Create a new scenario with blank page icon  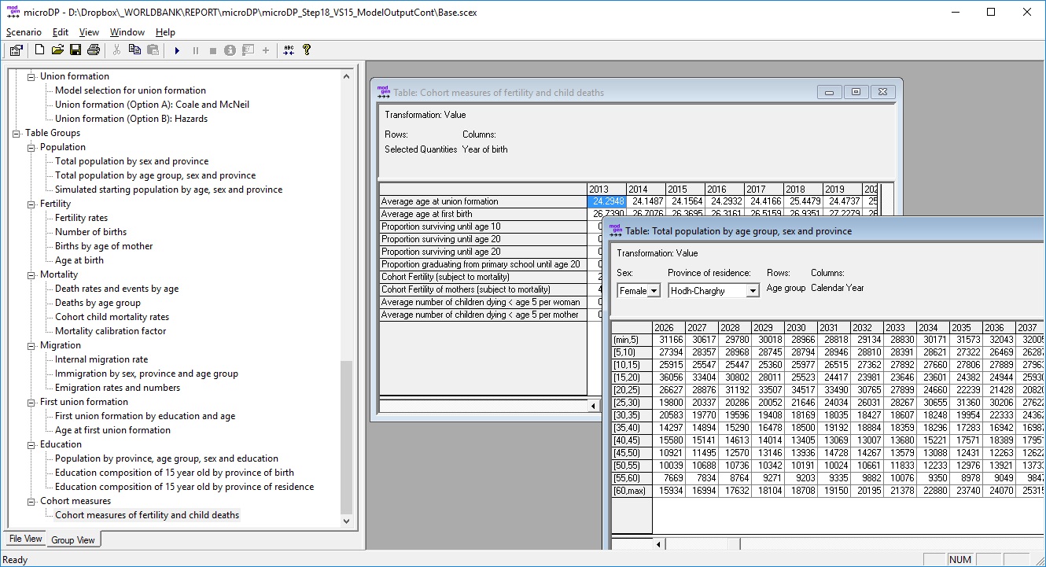click(x=39, y=50)
